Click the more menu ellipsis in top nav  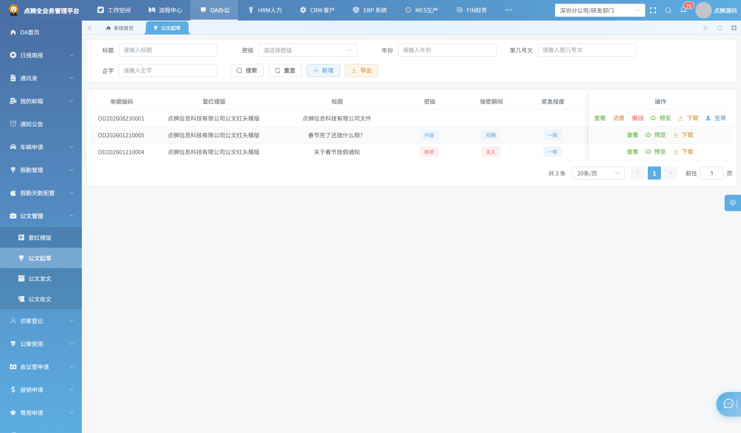tap(509, 10)
